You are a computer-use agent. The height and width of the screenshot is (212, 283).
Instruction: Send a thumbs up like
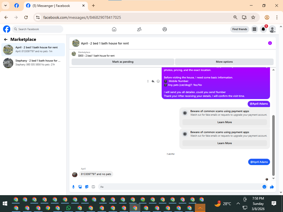point(272,187)
